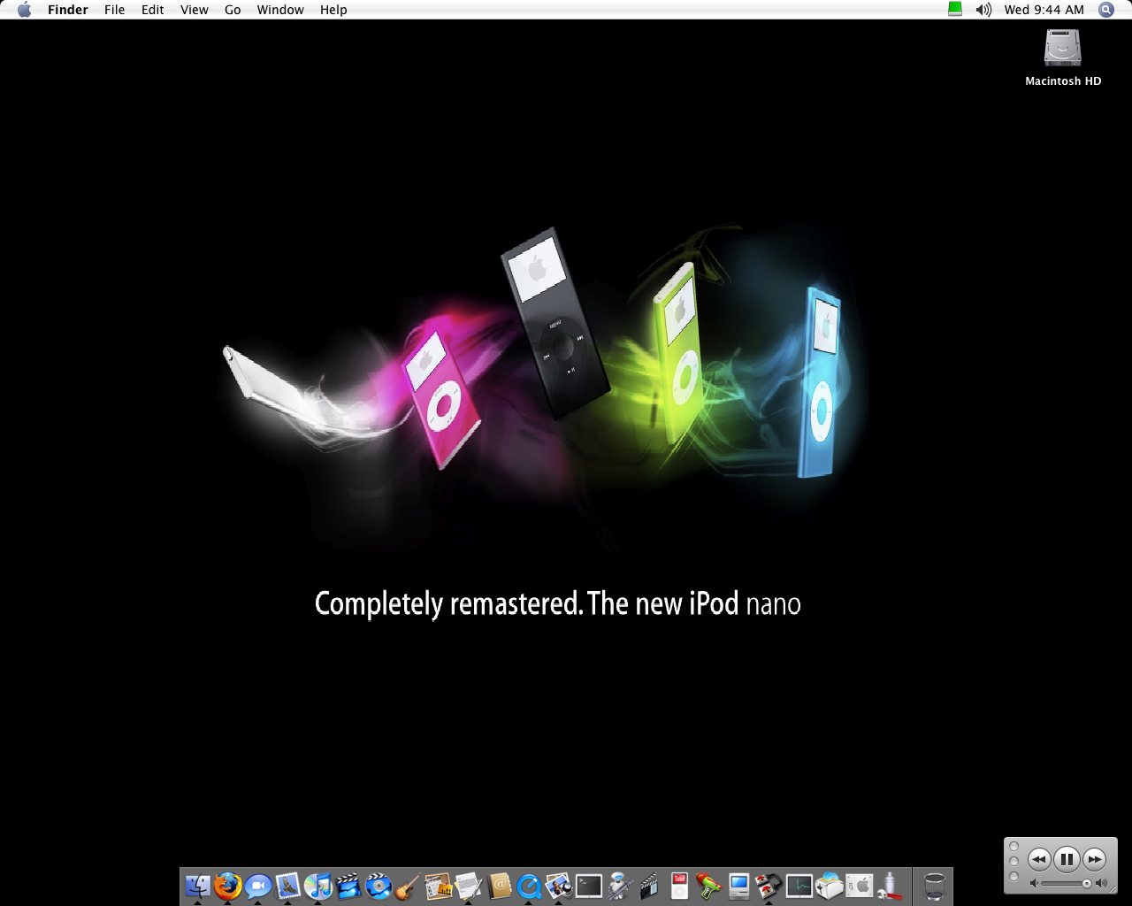Viewport: 1132px width, 906px height.
Task: Open iChat in the Dock
Action: [x=258, y=885]
